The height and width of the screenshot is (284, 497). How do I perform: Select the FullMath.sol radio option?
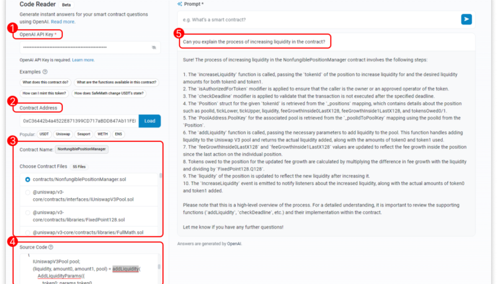pyautogui.click(x=28, y=232)
